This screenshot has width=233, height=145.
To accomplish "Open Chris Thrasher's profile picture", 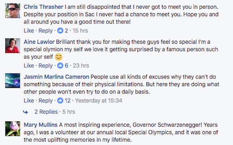I will click(13, 11).
